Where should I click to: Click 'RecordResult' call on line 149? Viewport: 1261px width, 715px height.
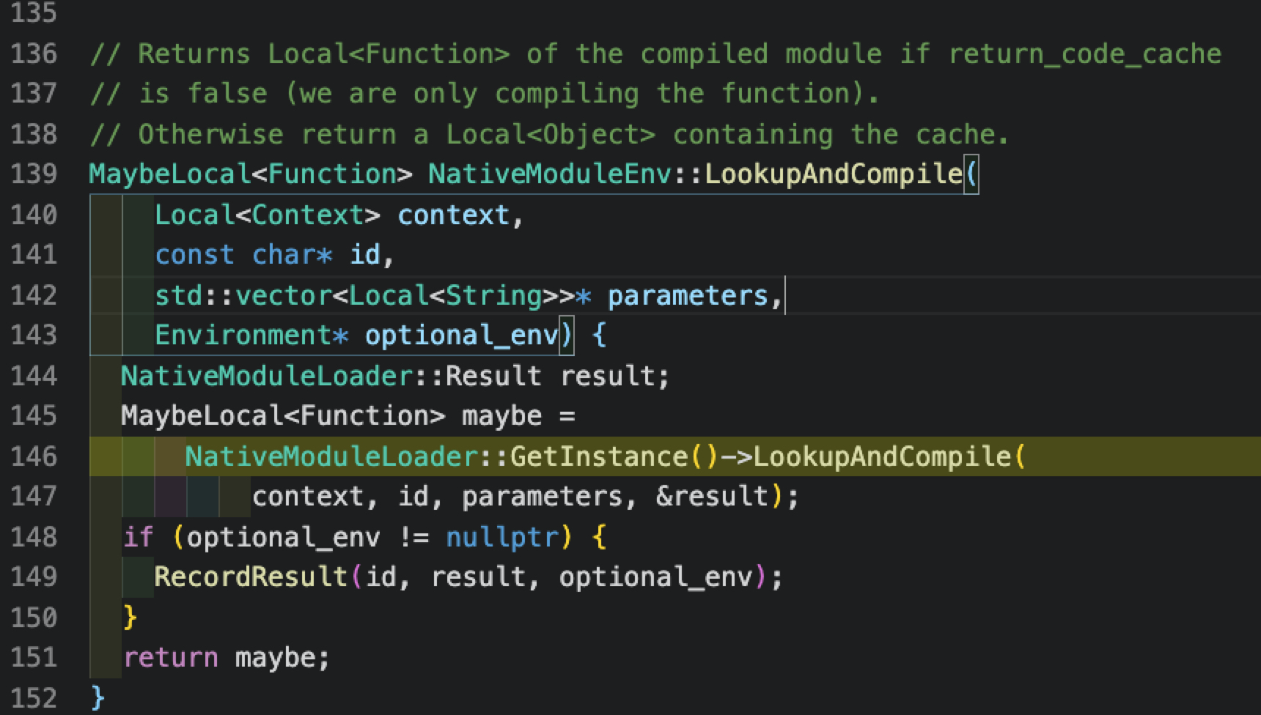click(x=251, y=577)
